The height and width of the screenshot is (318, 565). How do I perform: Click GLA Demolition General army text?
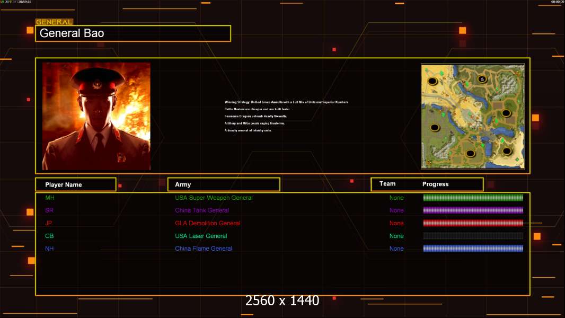pos(208,223)
